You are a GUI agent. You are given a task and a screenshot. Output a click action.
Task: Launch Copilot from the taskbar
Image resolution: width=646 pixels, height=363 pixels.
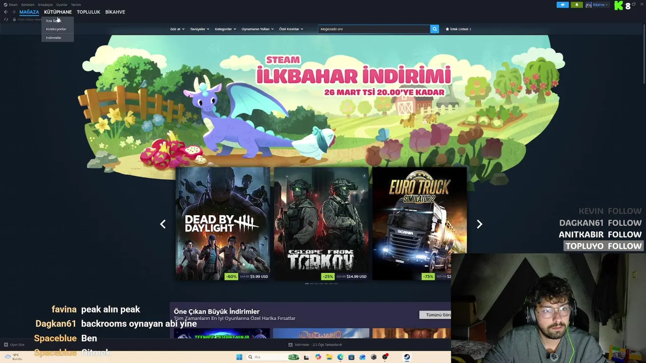click(318, 357)
